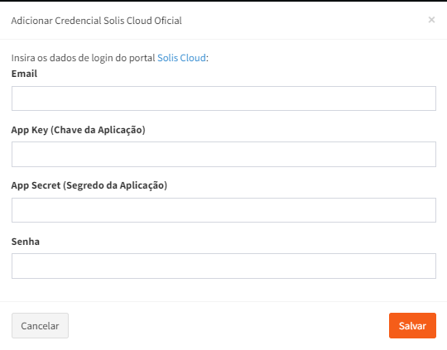447x350 pixels.
Task: Open the Solis Cloud portal link
Action: (x=181, y=58)
